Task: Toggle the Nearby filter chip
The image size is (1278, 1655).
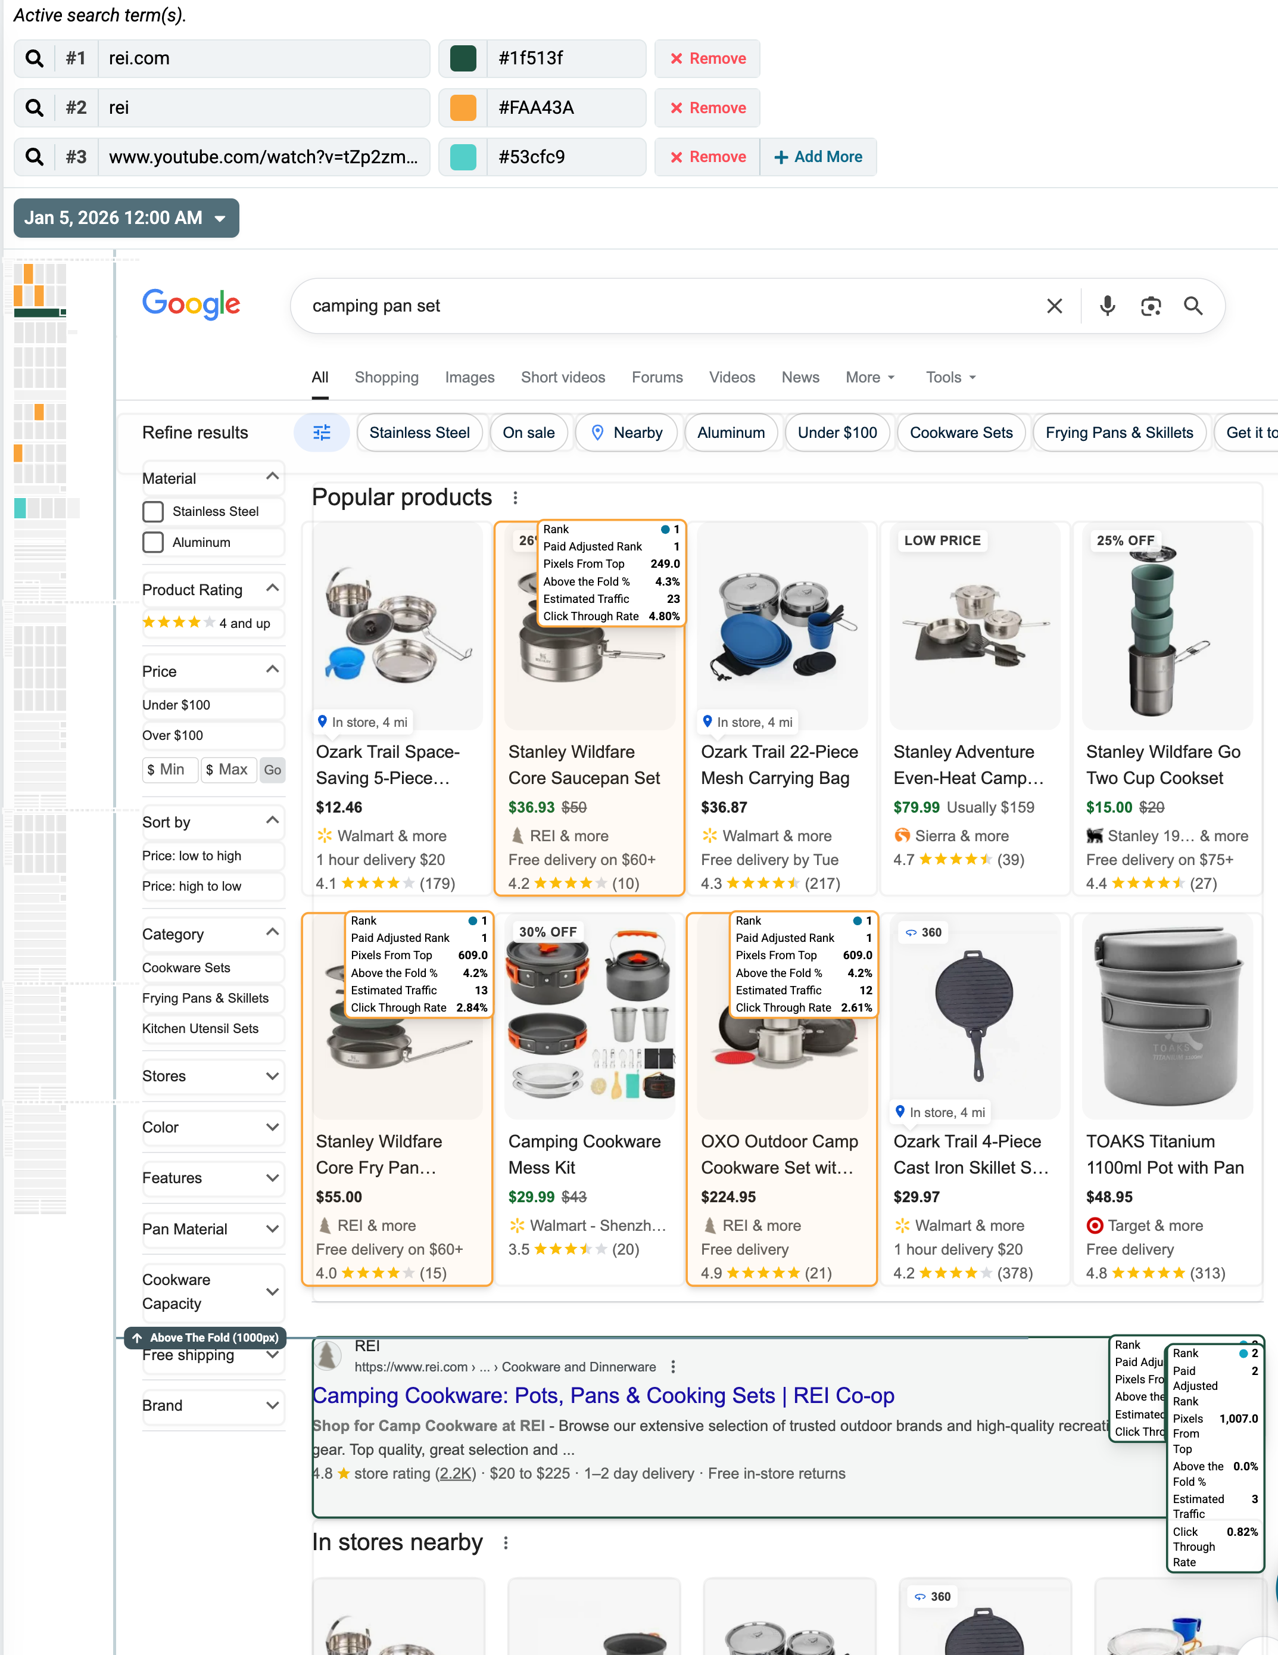Action: point(626,433)
